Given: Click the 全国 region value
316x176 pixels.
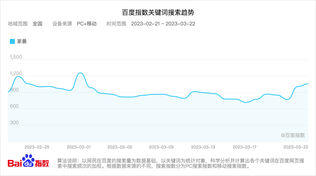Looking at the screenshot, I should click(x=37, y=24).
